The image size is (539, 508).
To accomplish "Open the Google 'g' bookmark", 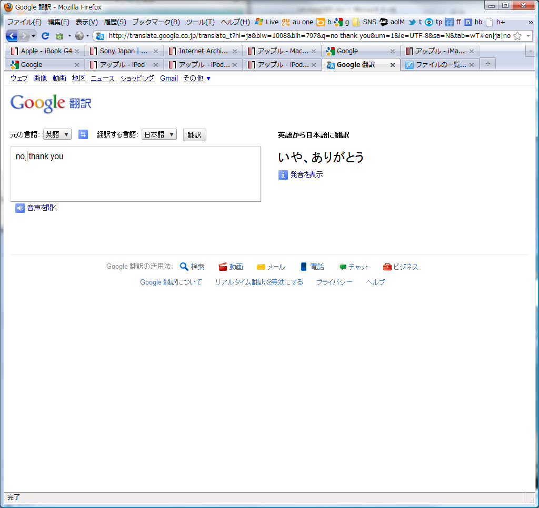I will point(342,22).
